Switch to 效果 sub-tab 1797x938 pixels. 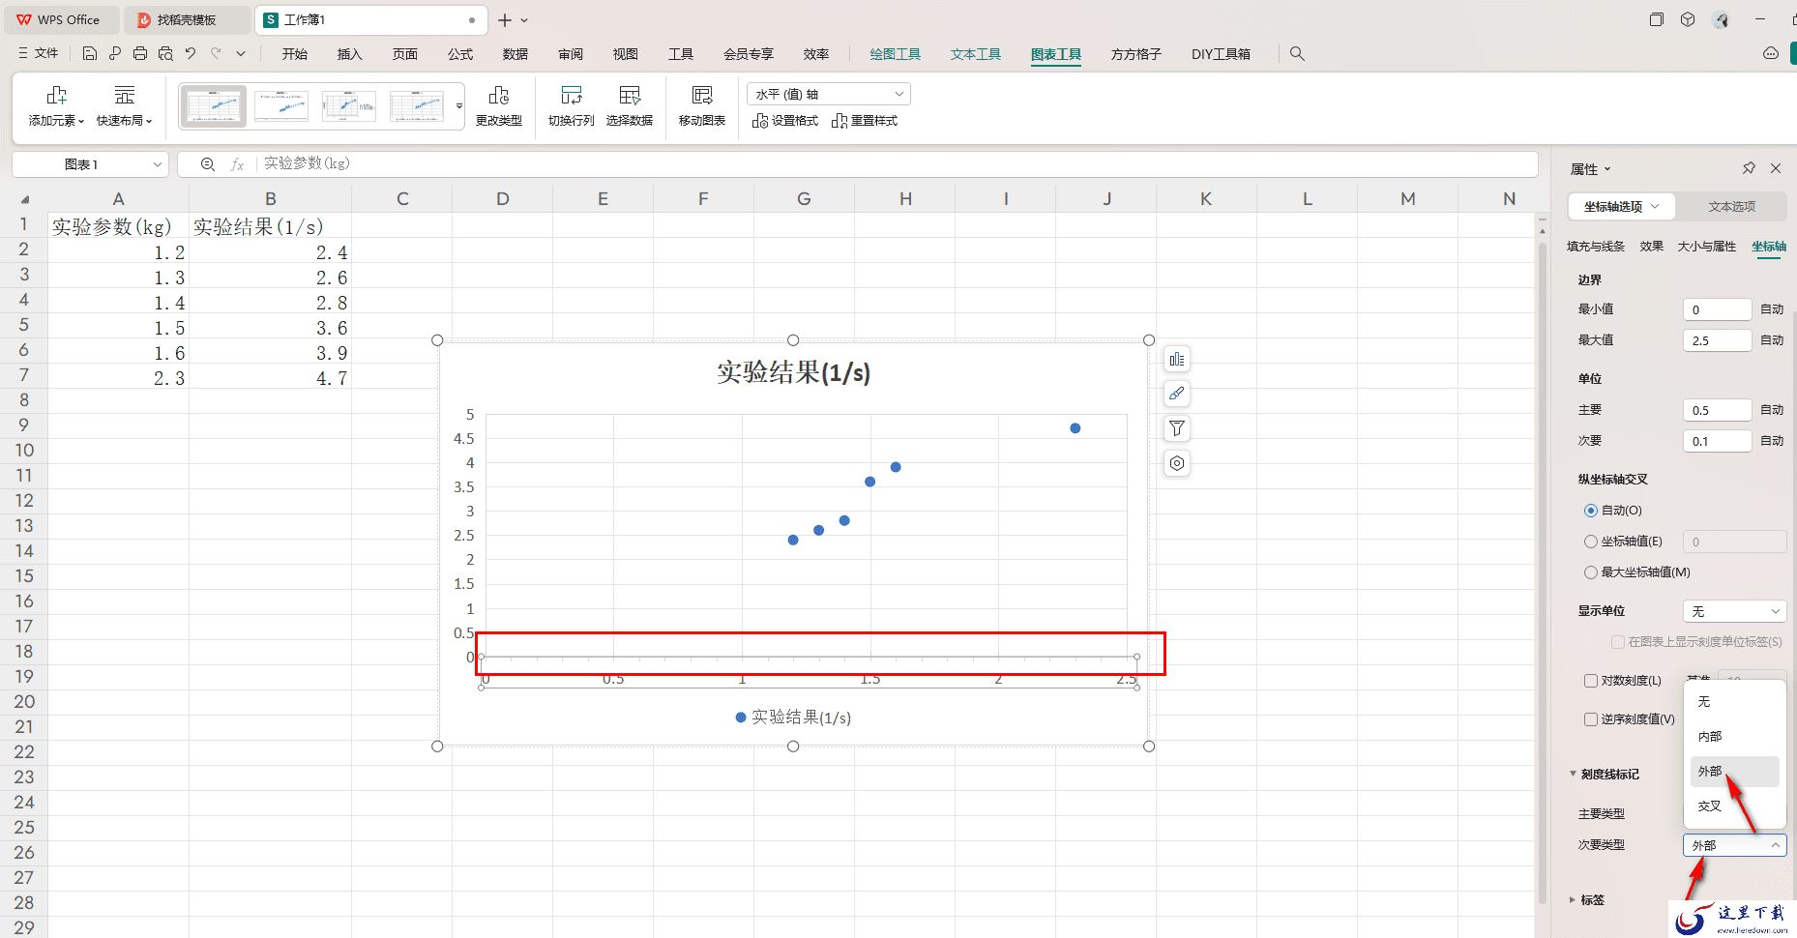click(1652, 247)
